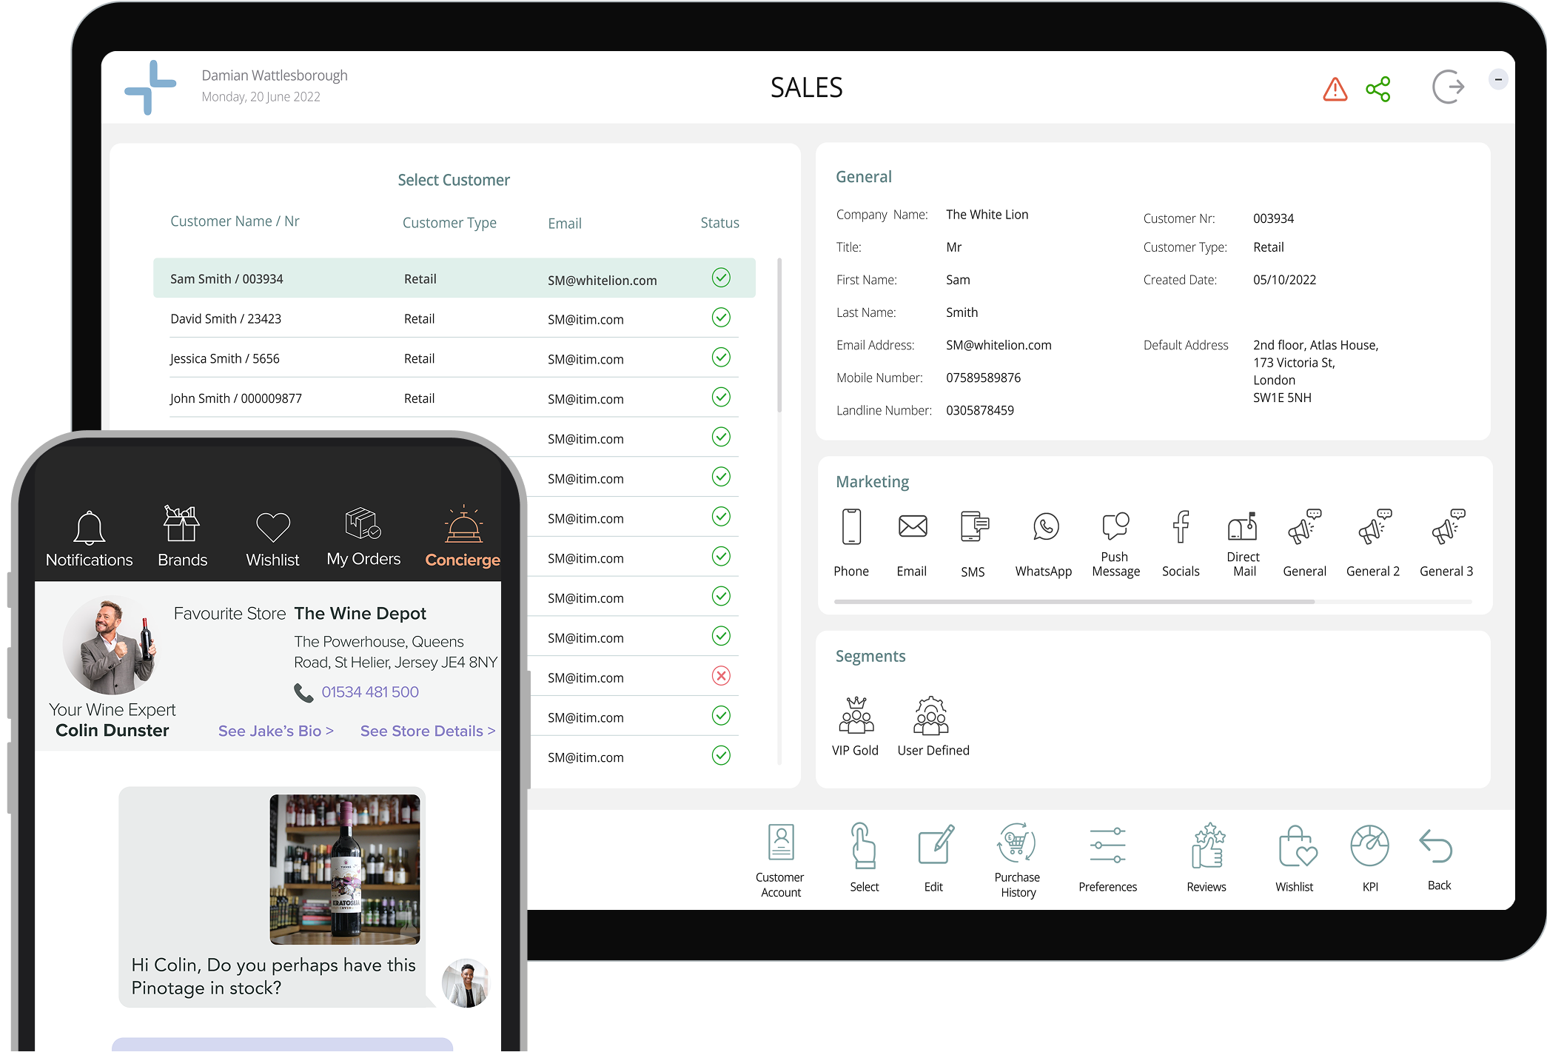This screenshot has height=1055, width=1547.
Task: Sort by the Status column header
Action: pos(719,222)
